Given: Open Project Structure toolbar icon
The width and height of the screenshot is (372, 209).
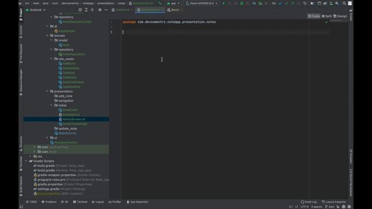Looking at the screenshot, I should tap(312, 3).
